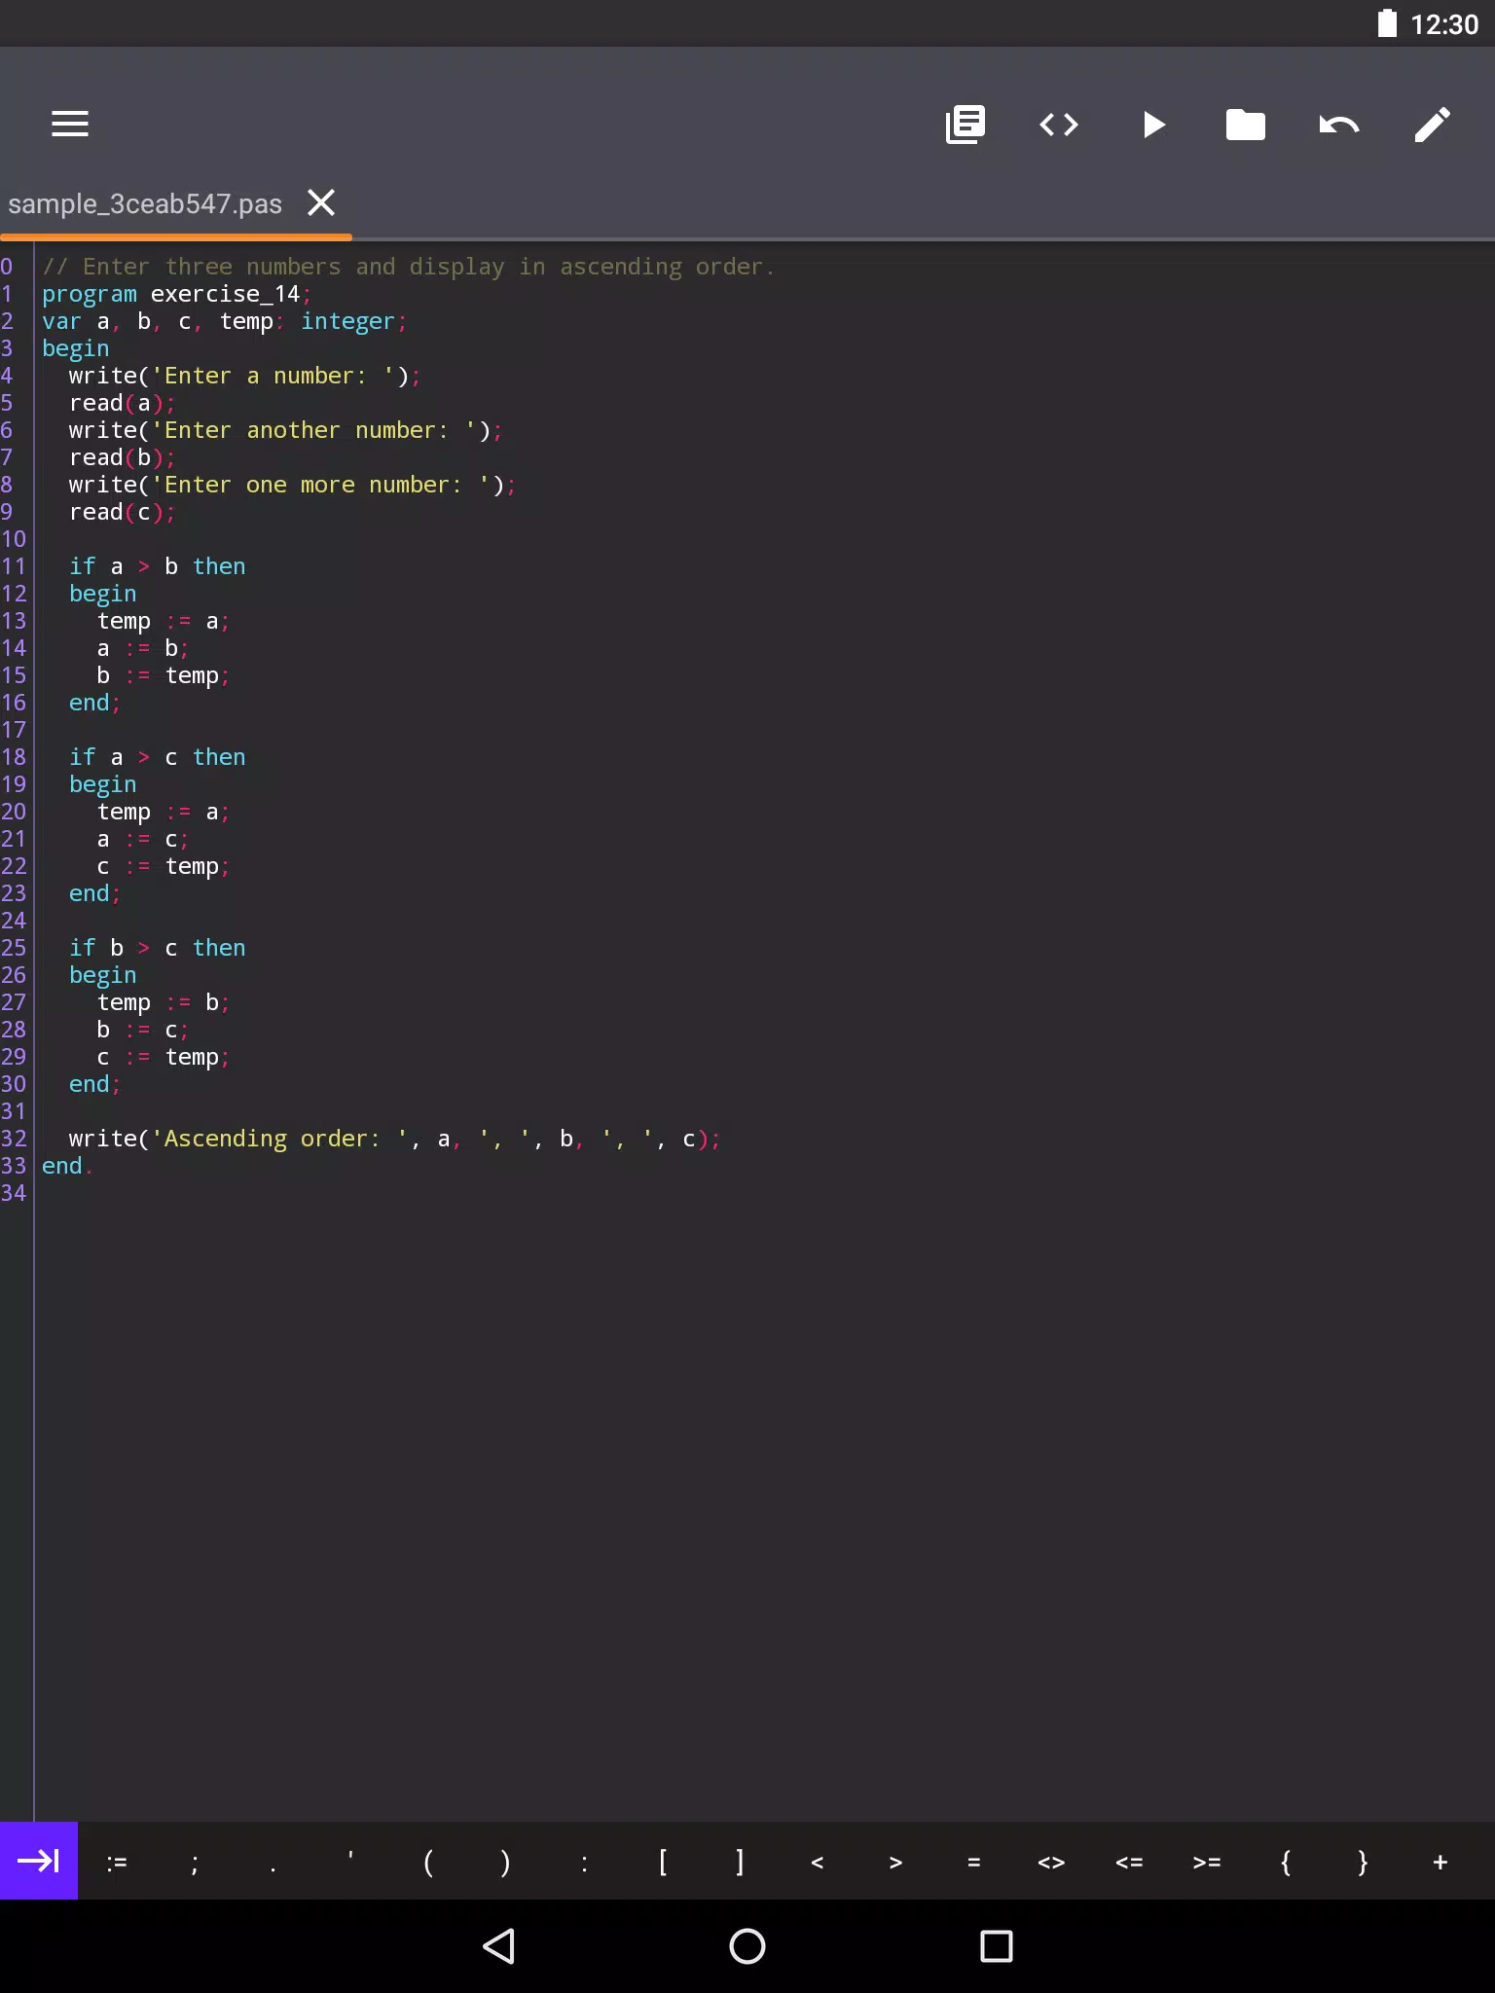Insert a closing parenthesis
1495x1993 pixels.
coord(506,1863)
